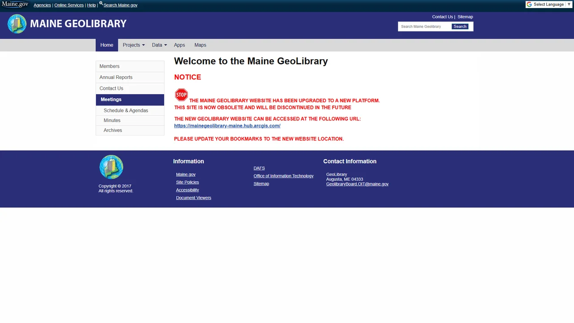Click the Search button in the header
This screenshot has width=574, height=323.
click(460, 26)
